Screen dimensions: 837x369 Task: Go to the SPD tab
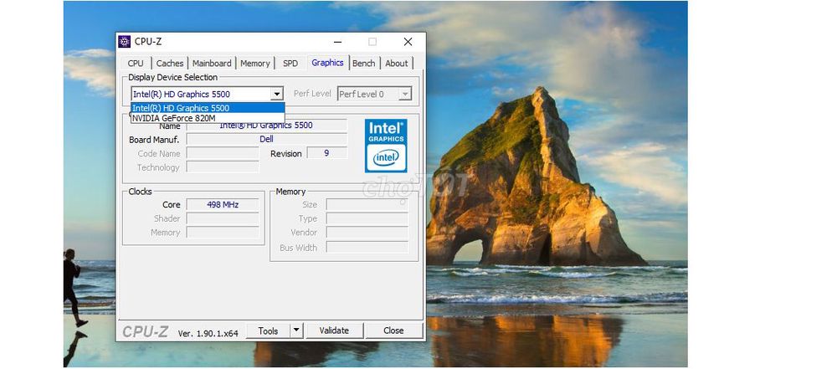click(x=290, y=63)
